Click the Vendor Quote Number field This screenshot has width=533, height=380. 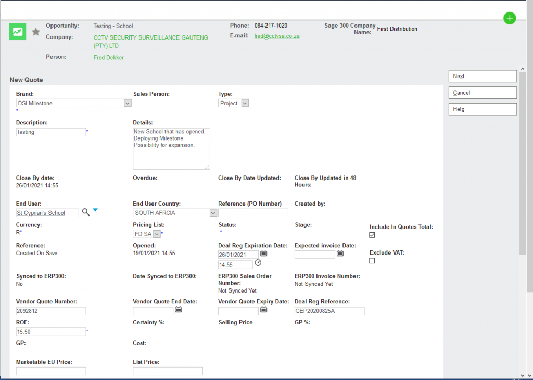coord(51,311)
